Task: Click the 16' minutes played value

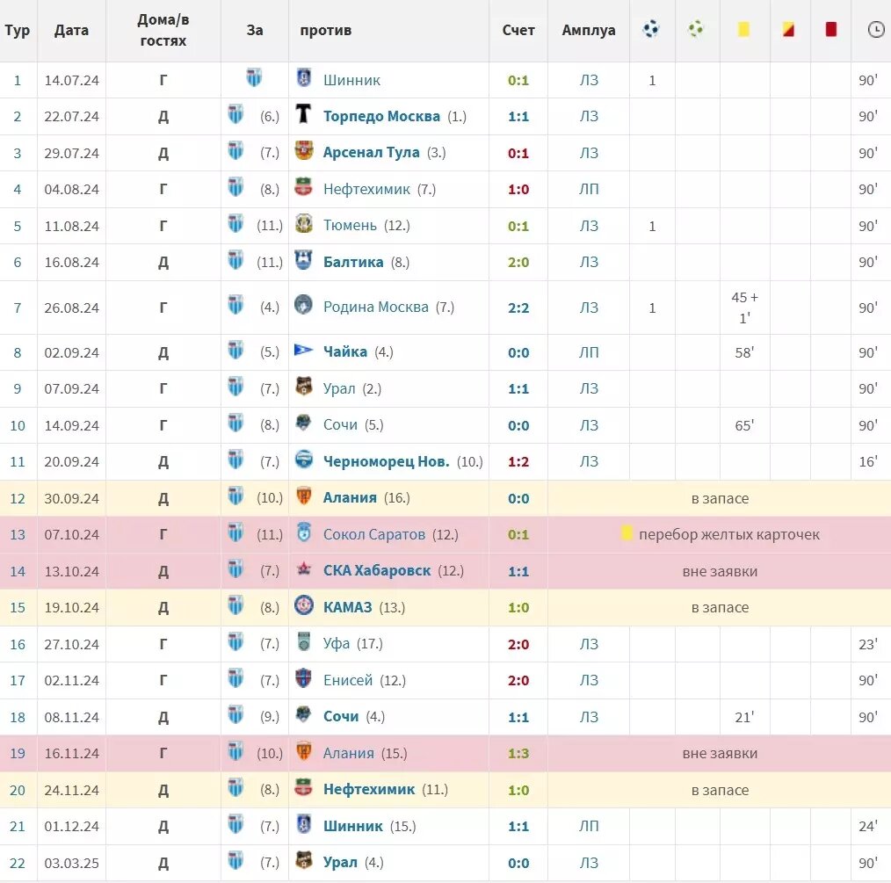Action: click(867, 461)
